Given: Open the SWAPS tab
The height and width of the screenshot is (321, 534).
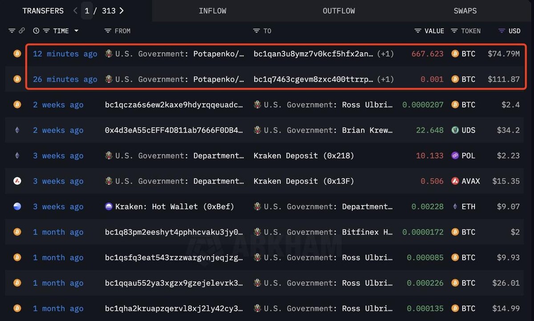Looking at the screenshot, I should point(465,11).
